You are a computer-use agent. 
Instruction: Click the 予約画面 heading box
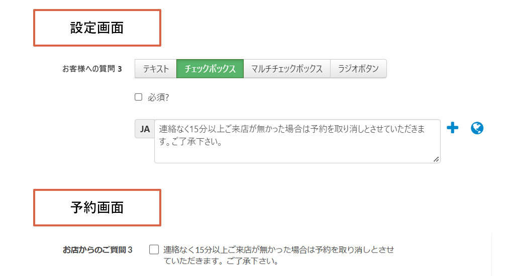pos(97,207)
